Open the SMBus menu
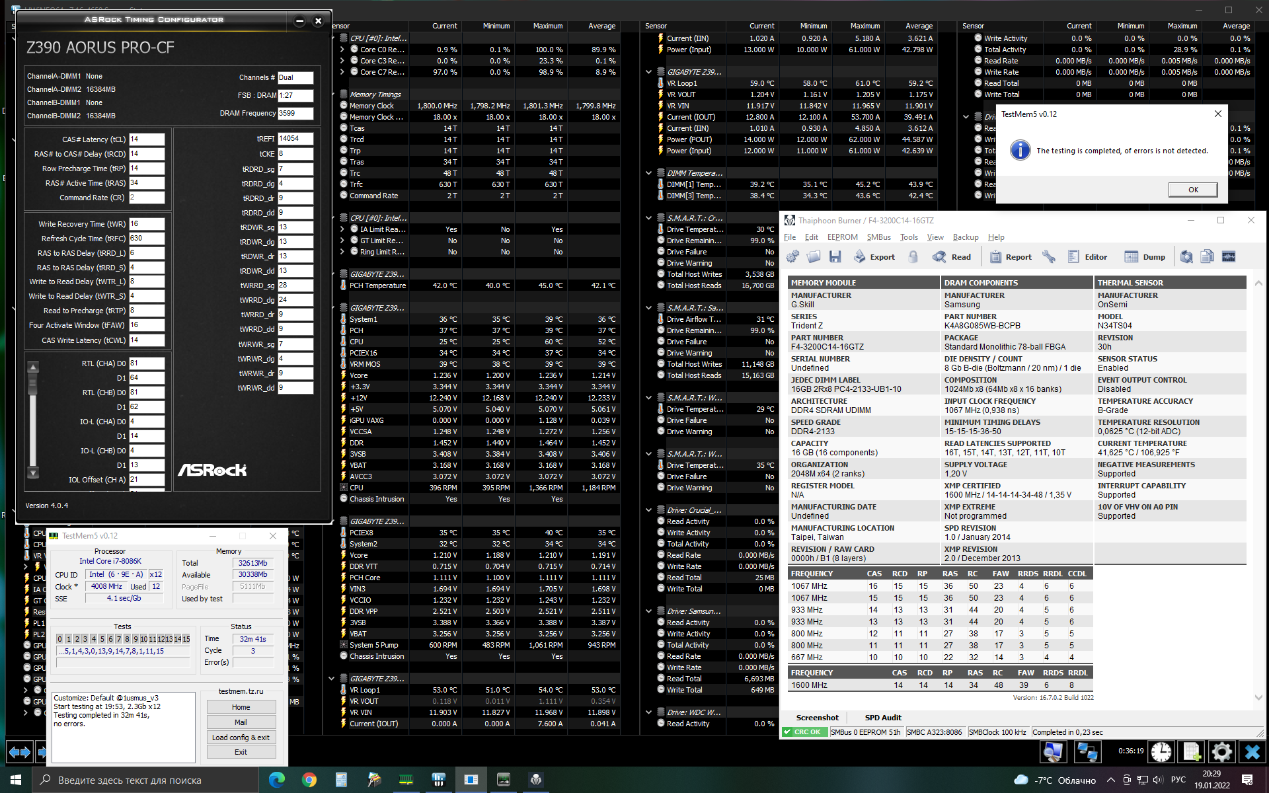Image resolution: width=1269 pixels, height=793 pixels. pyautogui.click(x=878, y=237)
